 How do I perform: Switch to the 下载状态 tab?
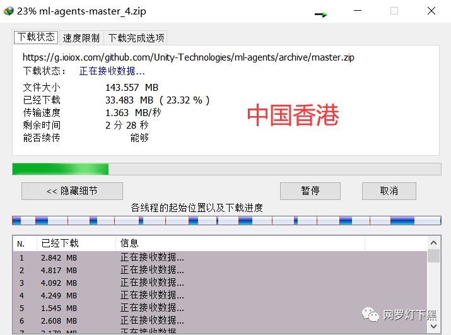pos(36,37)
